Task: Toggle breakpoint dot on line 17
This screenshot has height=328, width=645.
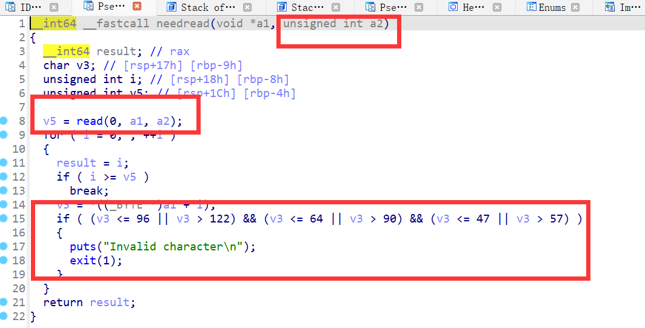Action: (4, 246)
